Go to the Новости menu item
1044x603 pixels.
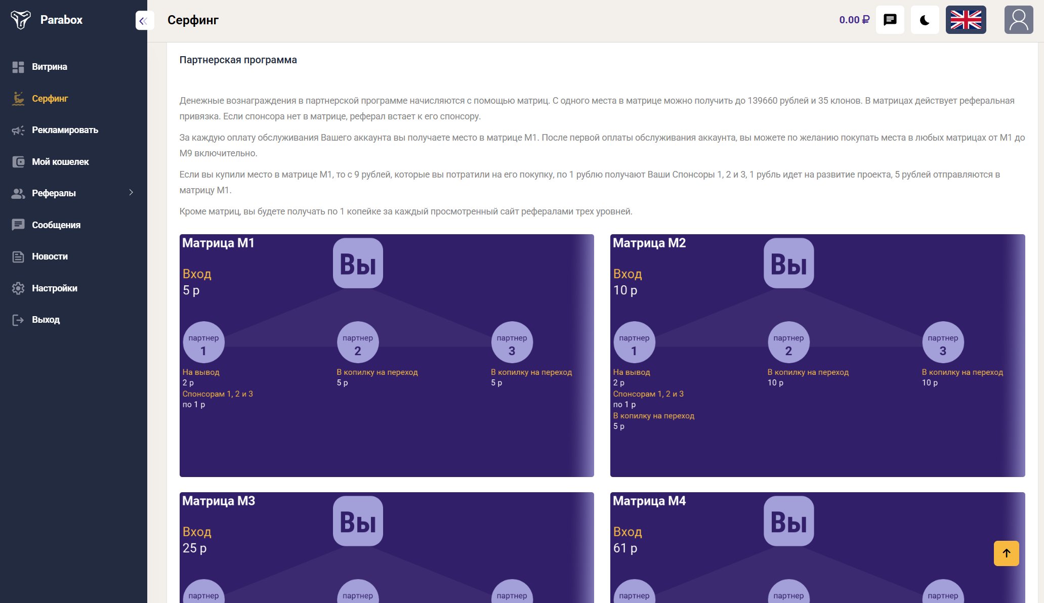[x=50, y=256]
